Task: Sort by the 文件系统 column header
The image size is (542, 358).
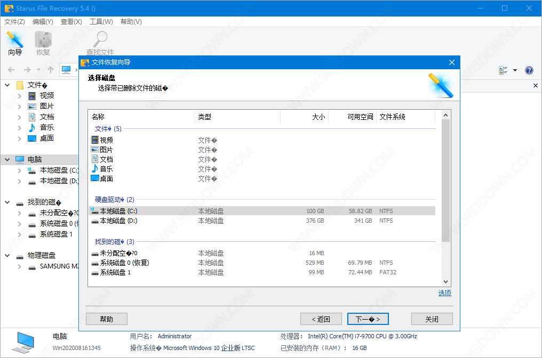Action: [x=406, y=117]
